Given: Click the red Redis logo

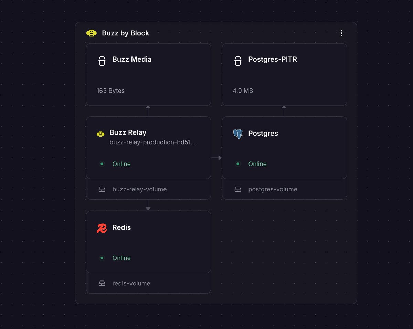Looking at the screenshot, I should (102, 228).
